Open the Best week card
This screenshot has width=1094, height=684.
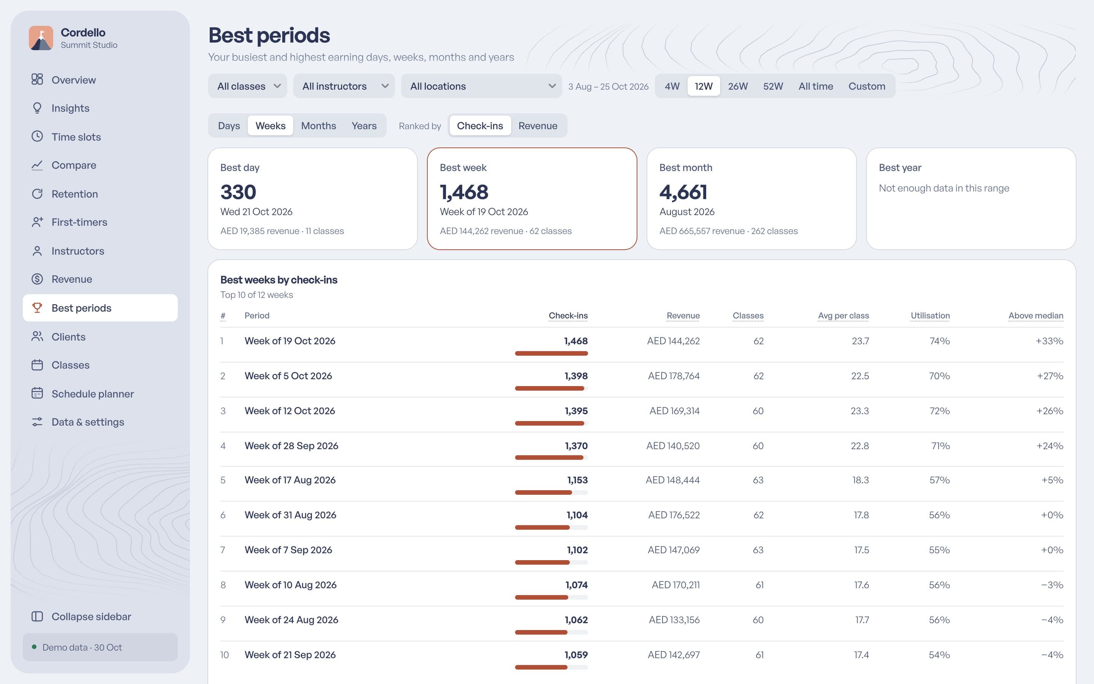pyautogui.click(x=532, y=199)
